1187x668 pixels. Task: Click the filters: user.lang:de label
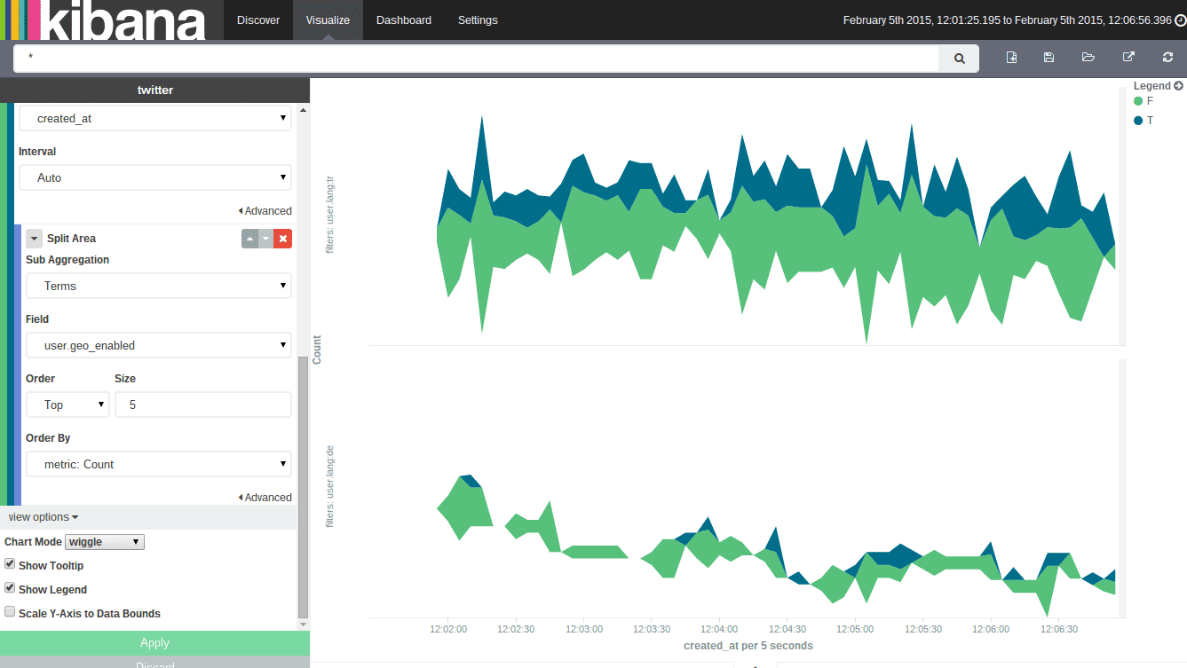click(x=330, y=487)
